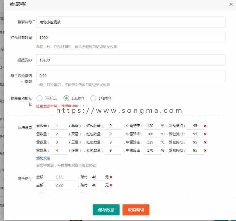Click the 编辑群聊 dialog title

coord(18,4)
